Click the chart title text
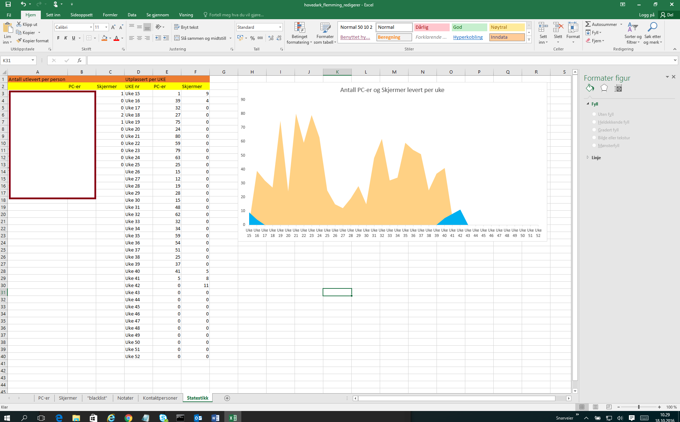The image size is (680, 422). pyautogui.click(x=392, y=90)
